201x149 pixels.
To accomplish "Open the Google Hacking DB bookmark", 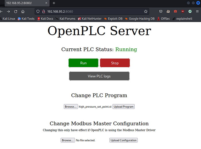I will tap(140, 19).
